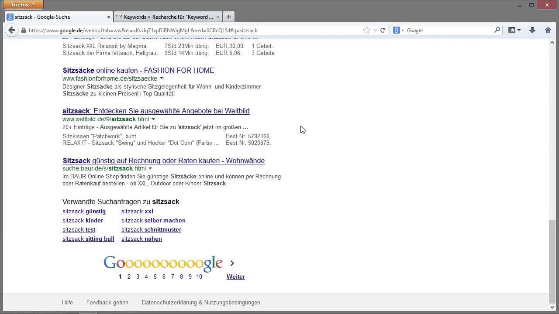
Task: Close the Keywords Recherche tab
Action: coord(218,17)
